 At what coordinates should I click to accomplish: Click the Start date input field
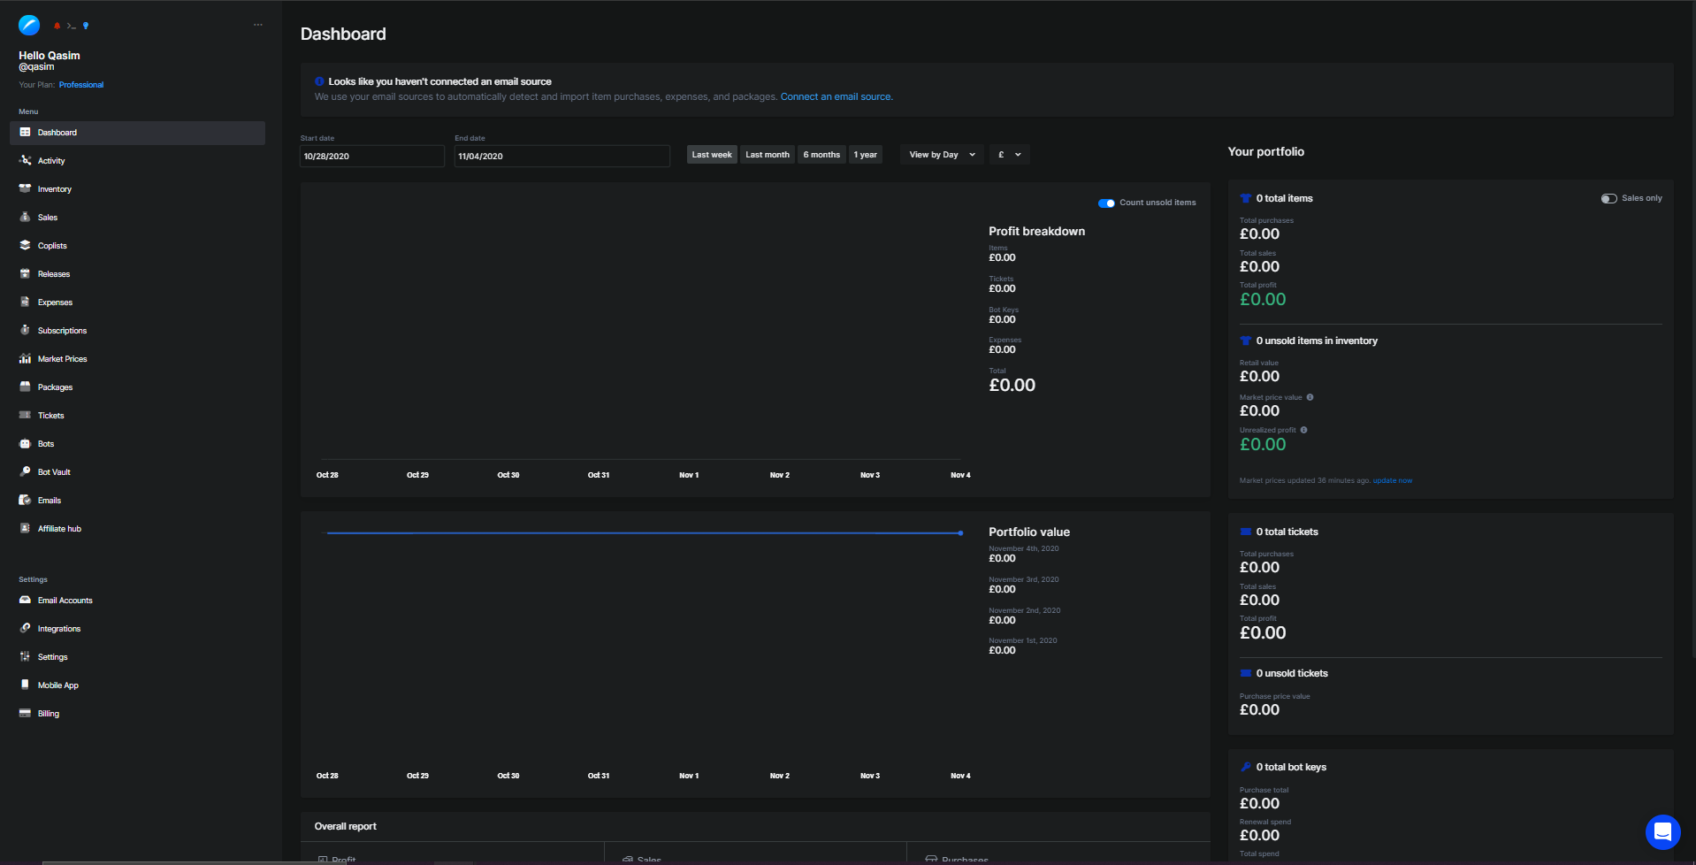click(371, 157)
